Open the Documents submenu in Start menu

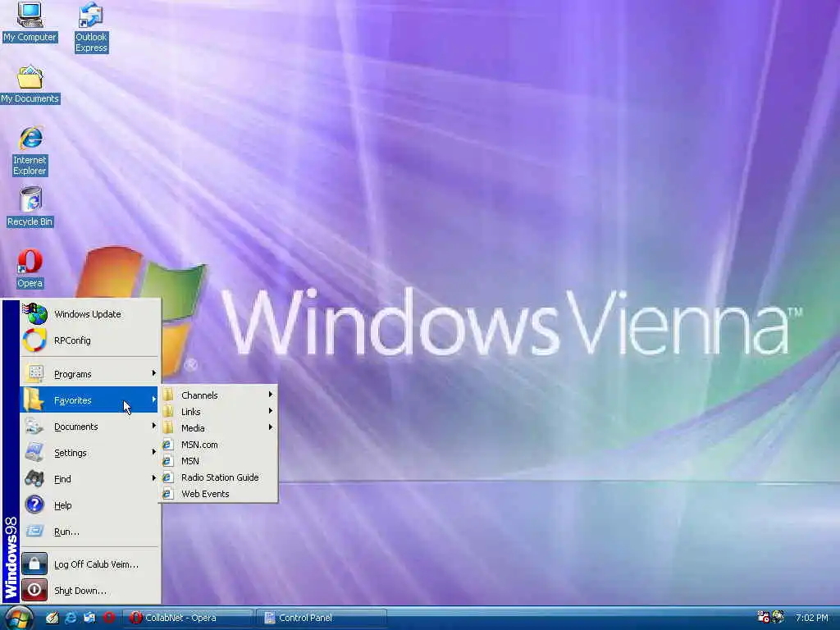point(89,426)
